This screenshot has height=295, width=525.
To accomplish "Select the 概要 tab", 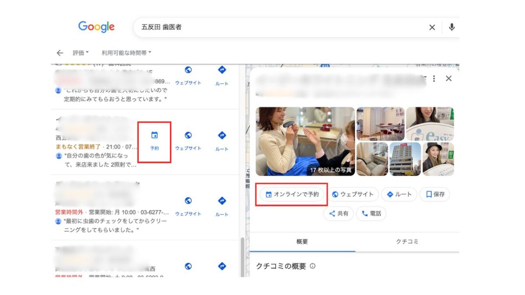I will [x=302, y=242].
